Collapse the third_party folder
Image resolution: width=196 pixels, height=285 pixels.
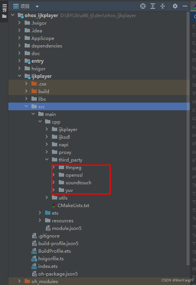47,160
